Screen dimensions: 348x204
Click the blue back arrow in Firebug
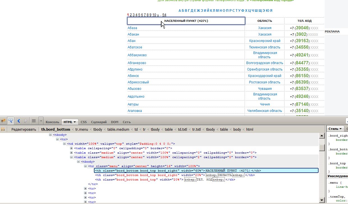(19, 121)
